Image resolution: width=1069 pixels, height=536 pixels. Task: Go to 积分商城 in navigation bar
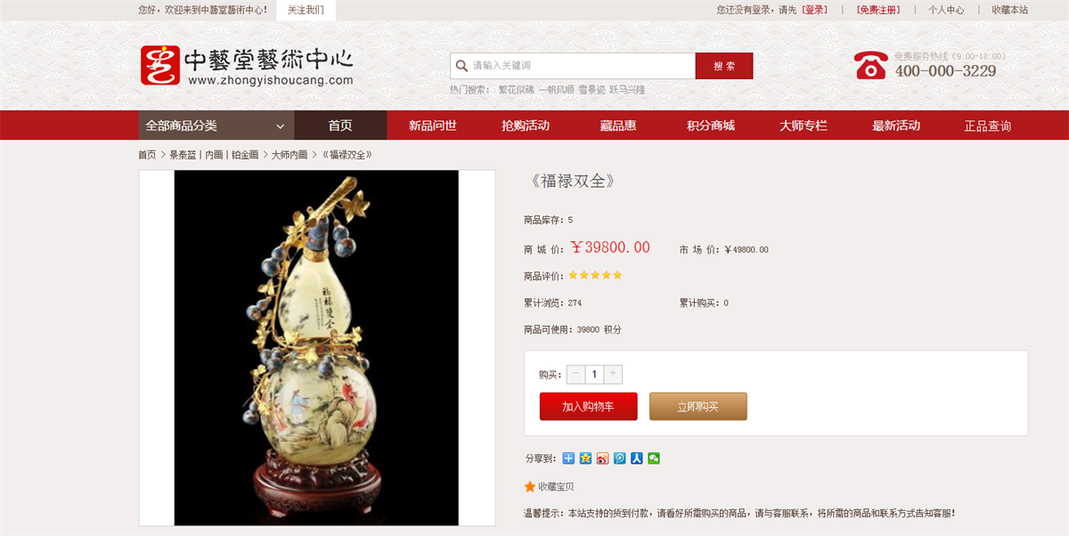[711, 126]
